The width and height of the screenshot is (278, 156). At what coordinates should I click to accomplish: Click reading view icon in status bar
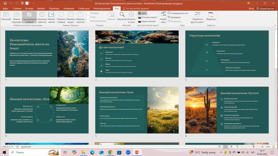point(231,147)
